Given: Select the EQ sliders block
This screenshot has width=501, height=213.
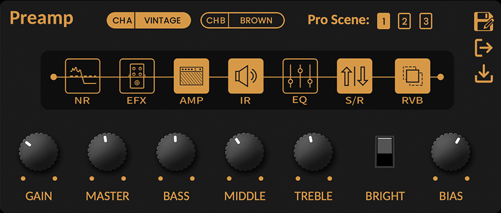Looking at the screenshot, I should (x=300, y=76).
